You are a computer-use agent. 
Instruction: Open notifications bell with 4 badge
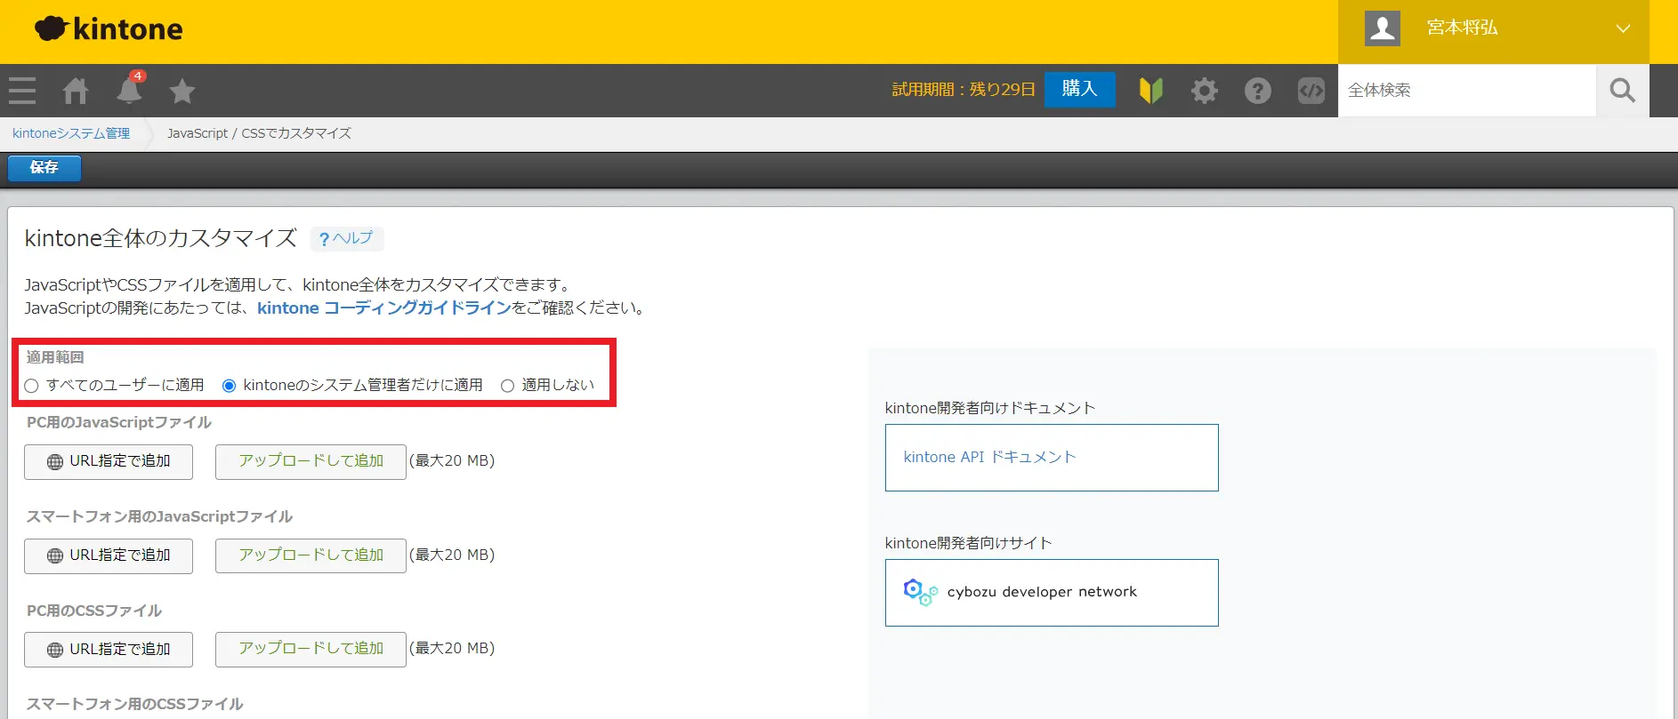click(x=130, y=88)
